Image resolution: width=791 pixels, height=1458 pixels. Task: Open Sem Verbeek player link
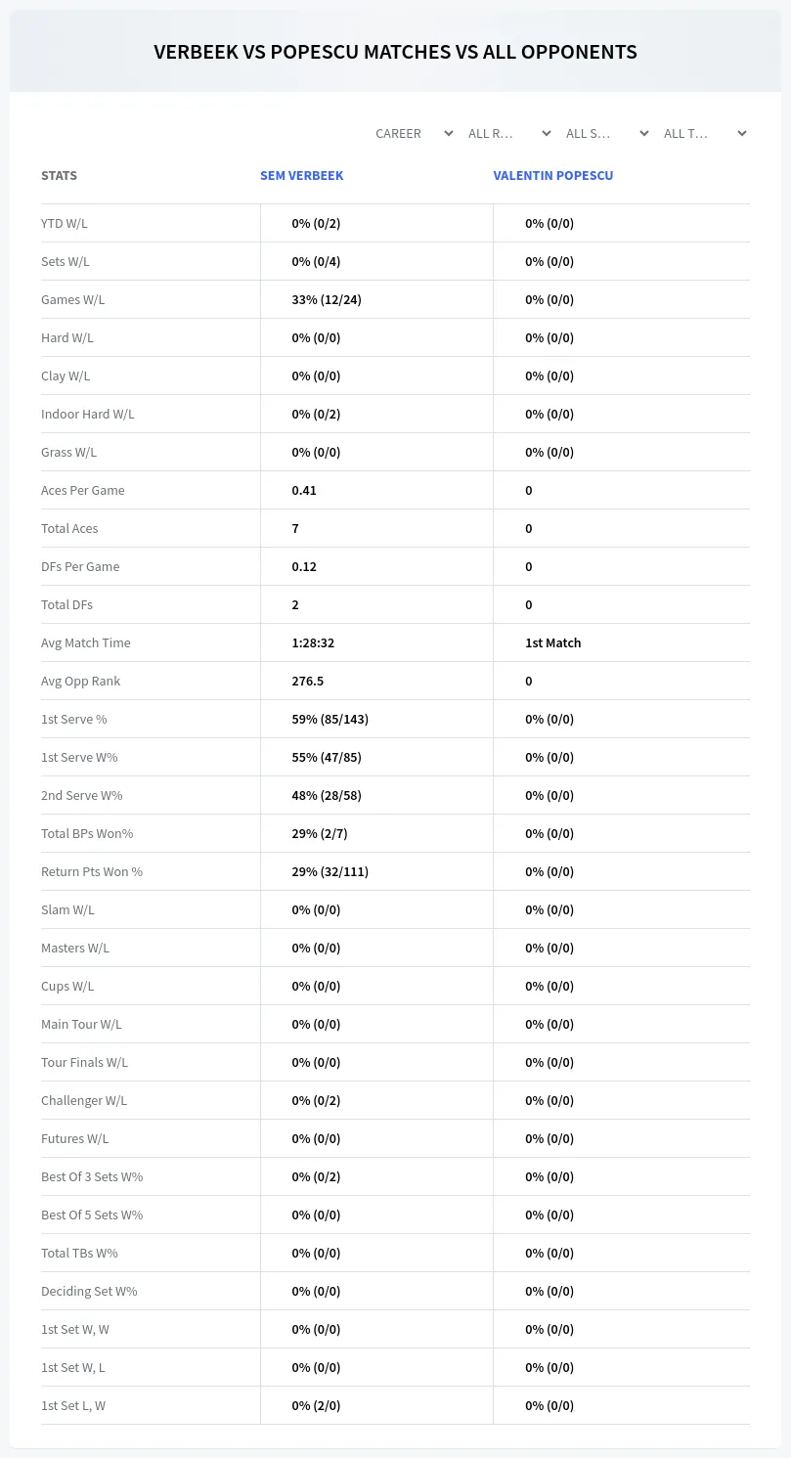[301, 175]
